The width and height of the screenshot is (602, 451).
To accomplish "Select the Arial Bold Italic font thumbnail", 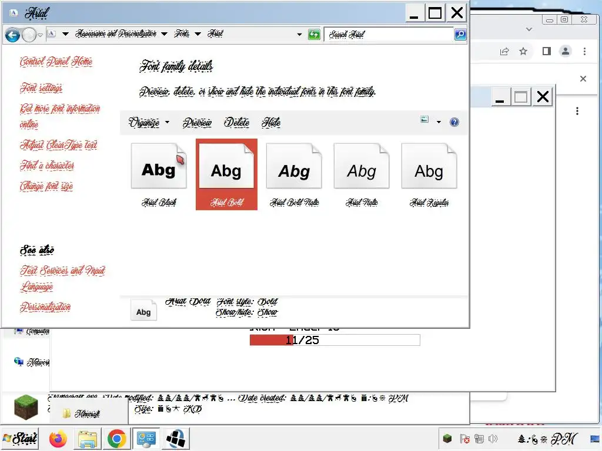I will tap(294, 175).
